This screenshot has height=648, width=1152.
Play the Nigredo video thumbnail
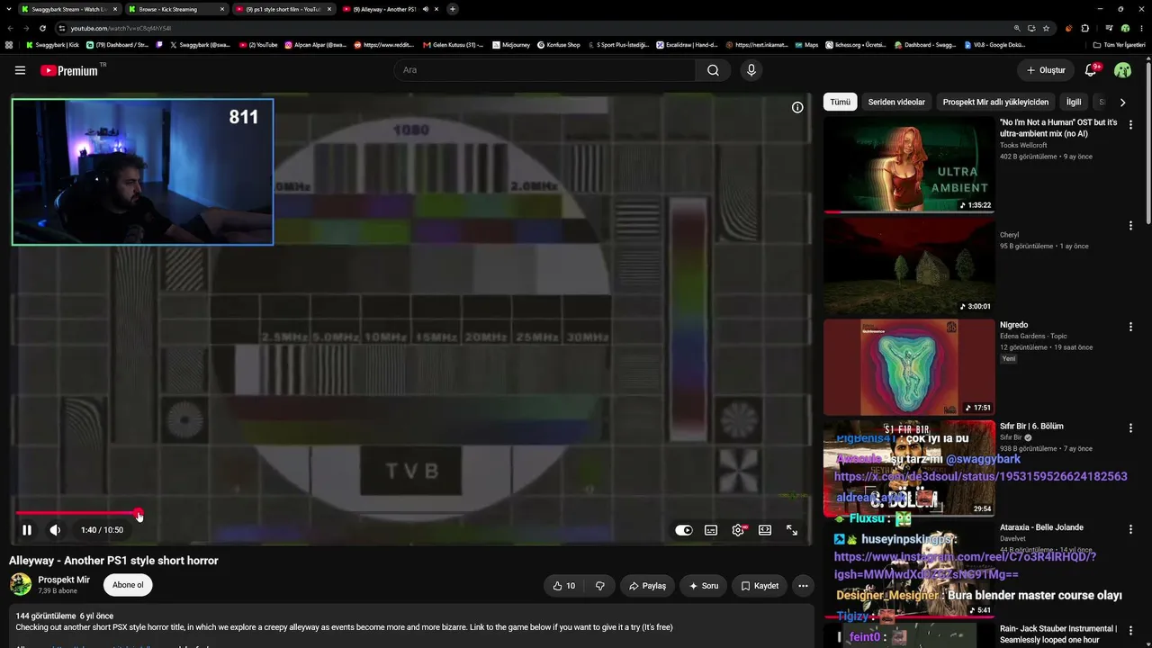click(x=909, y=367)
